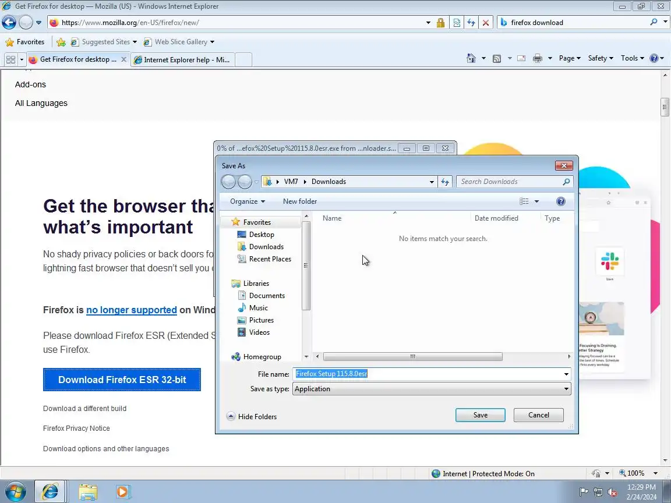Click Download Firefox ESR 32-bit button
This screenshot has width=671, height=503.
pos(122,380)
